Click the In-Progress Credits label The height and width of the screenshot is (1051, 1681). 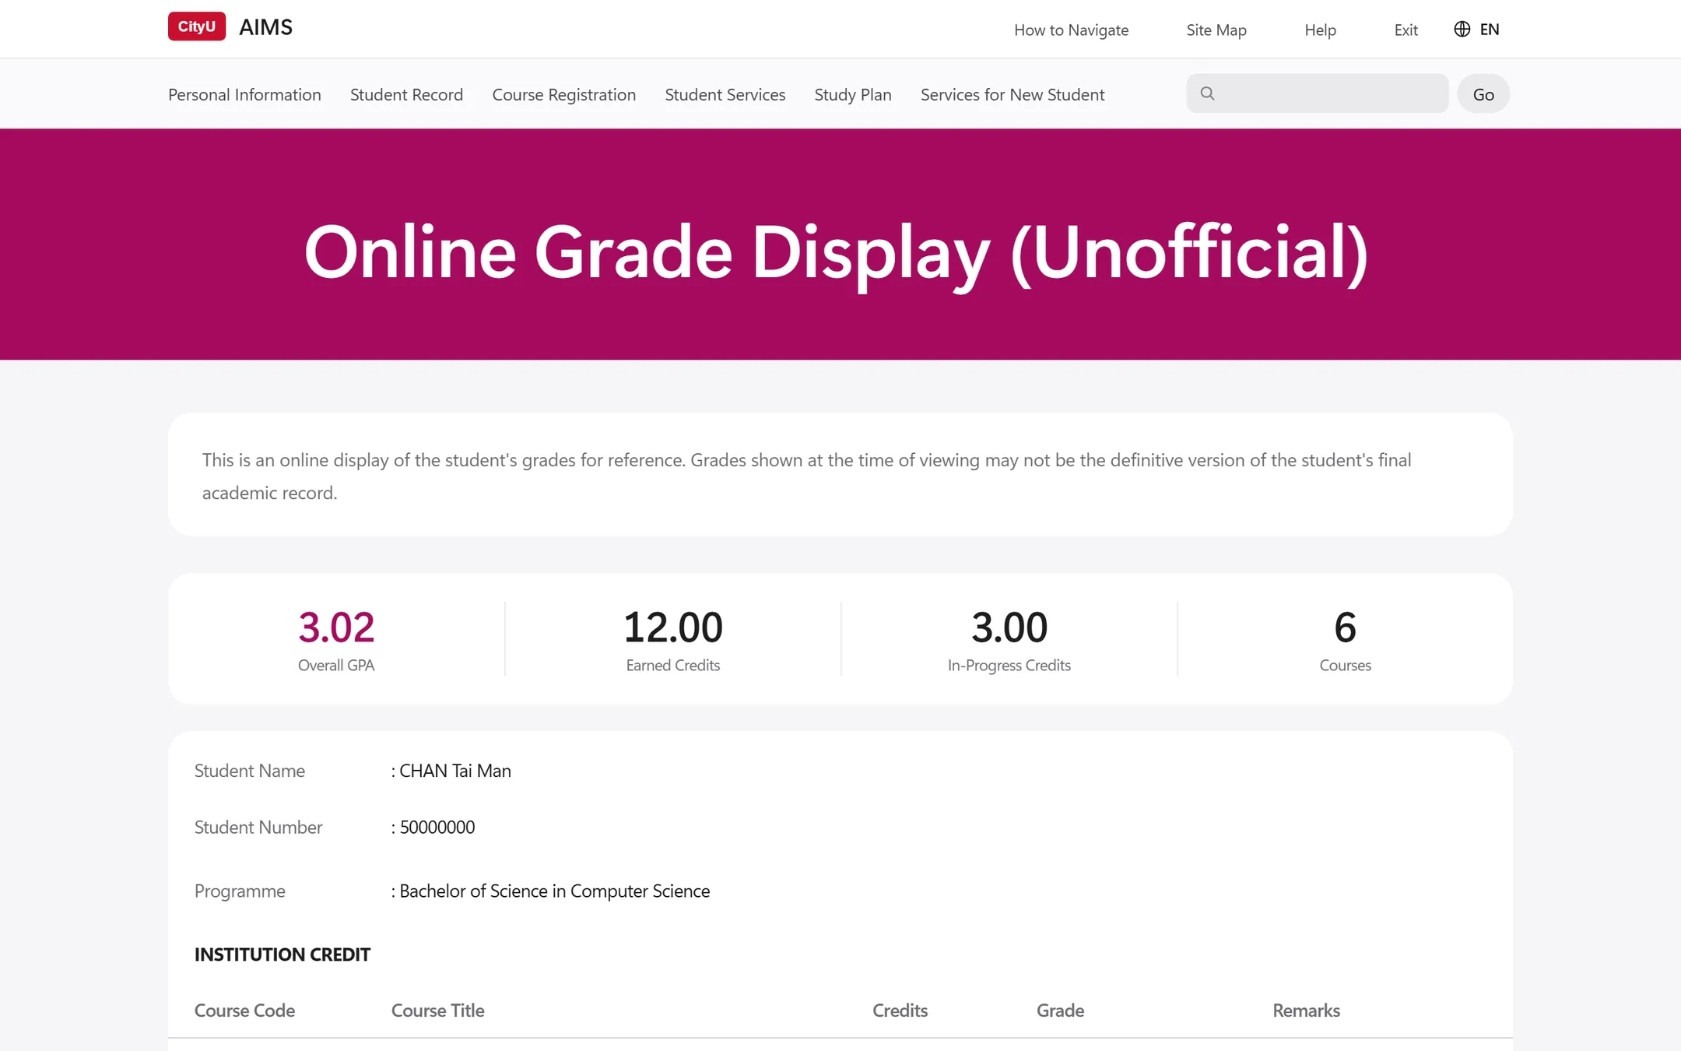tap(1009, 666)
